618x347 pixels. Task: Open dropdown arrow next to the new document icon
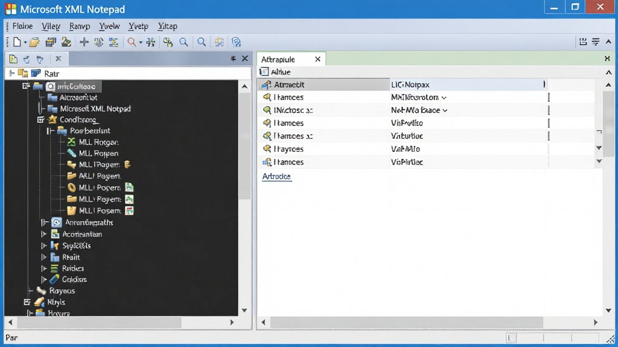click(25, 43)
